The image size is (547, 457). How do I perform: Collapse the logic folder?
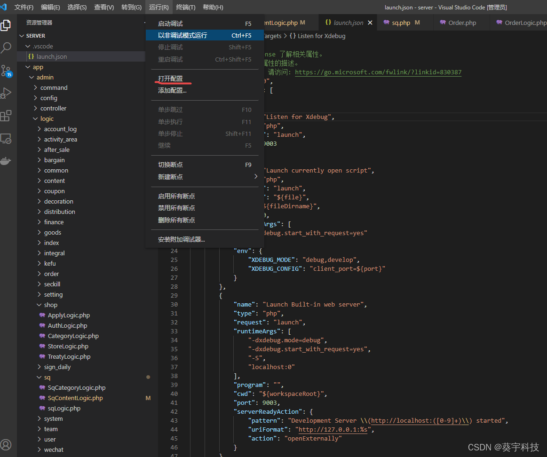[35, 118]
